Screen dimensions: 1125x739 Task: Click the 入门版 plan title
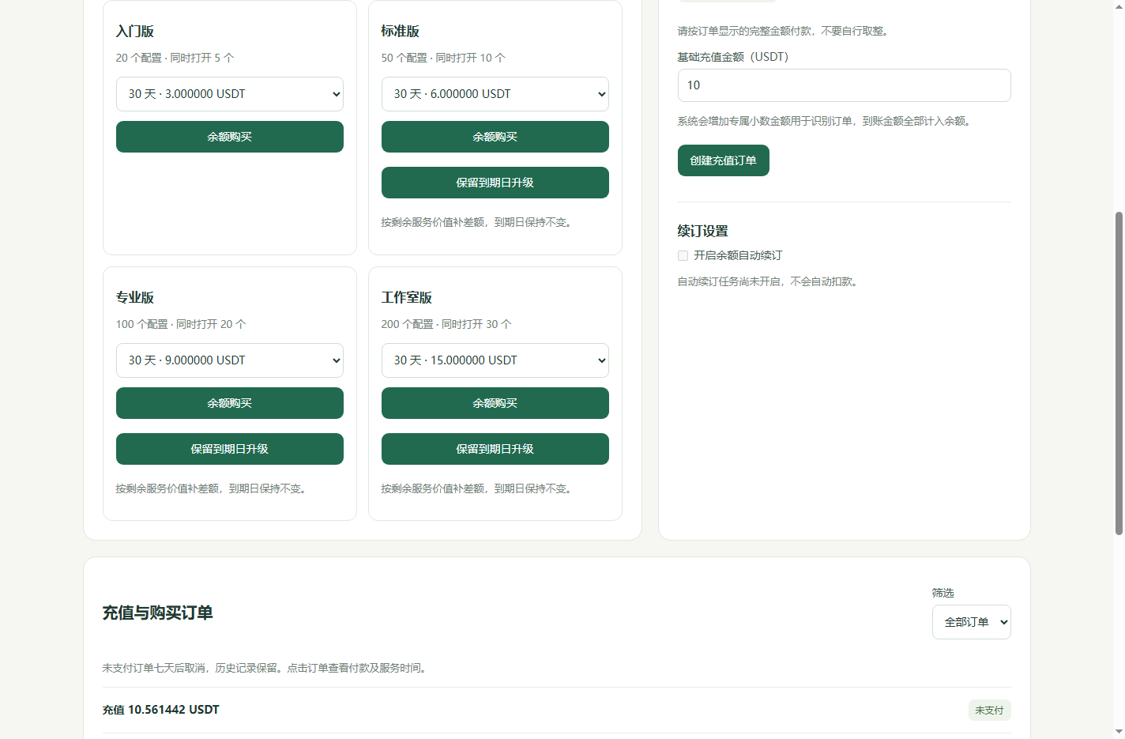click(135, 32)
